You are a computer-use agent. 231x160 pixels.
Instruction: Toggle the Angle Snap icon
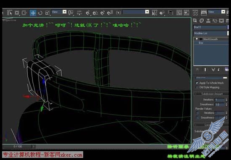(95, 13)
